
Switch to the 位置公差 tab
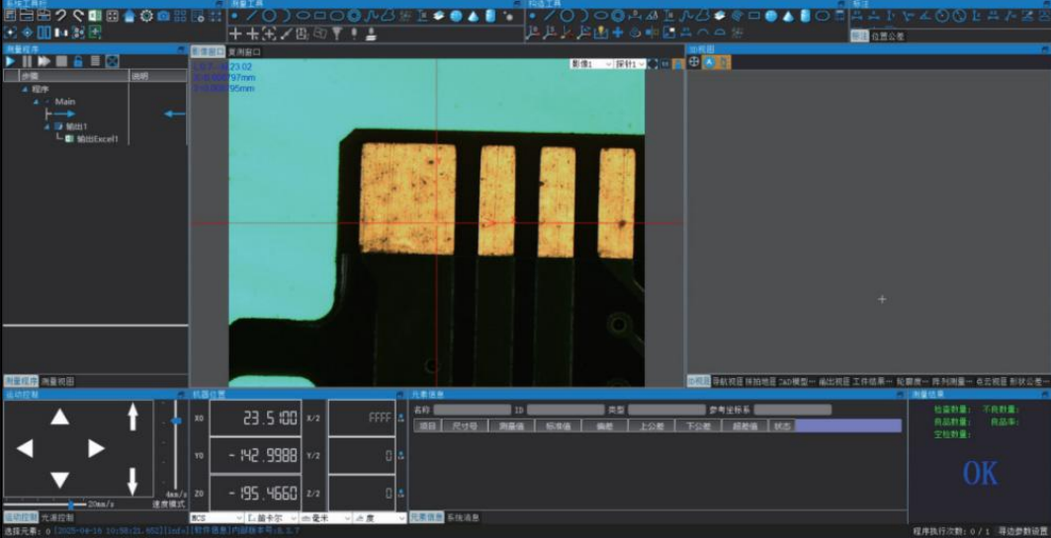coord(888,37)
